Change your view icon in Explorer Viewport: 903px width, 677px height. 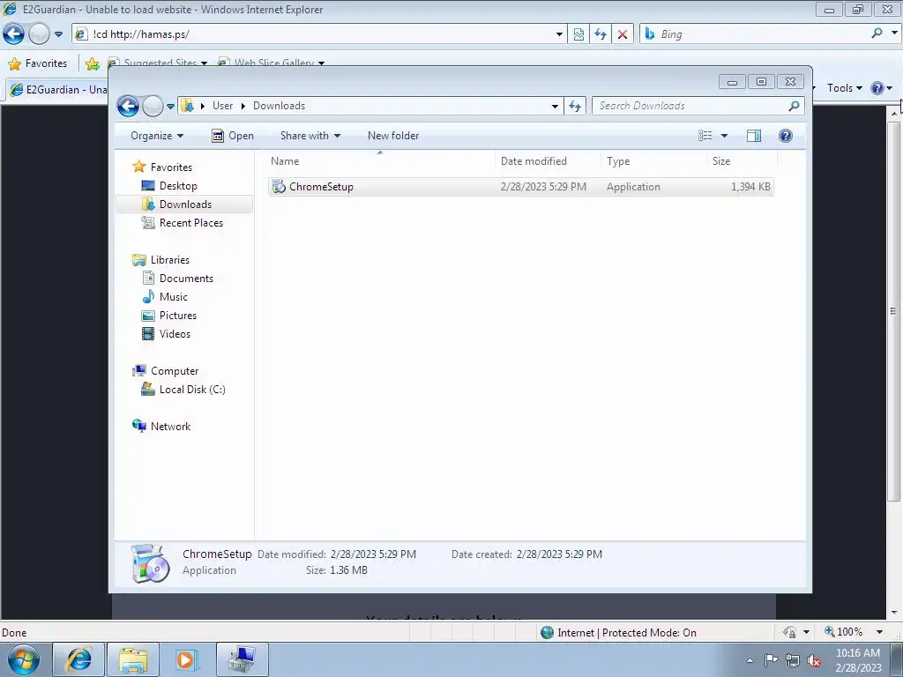[x=705, y=136]
